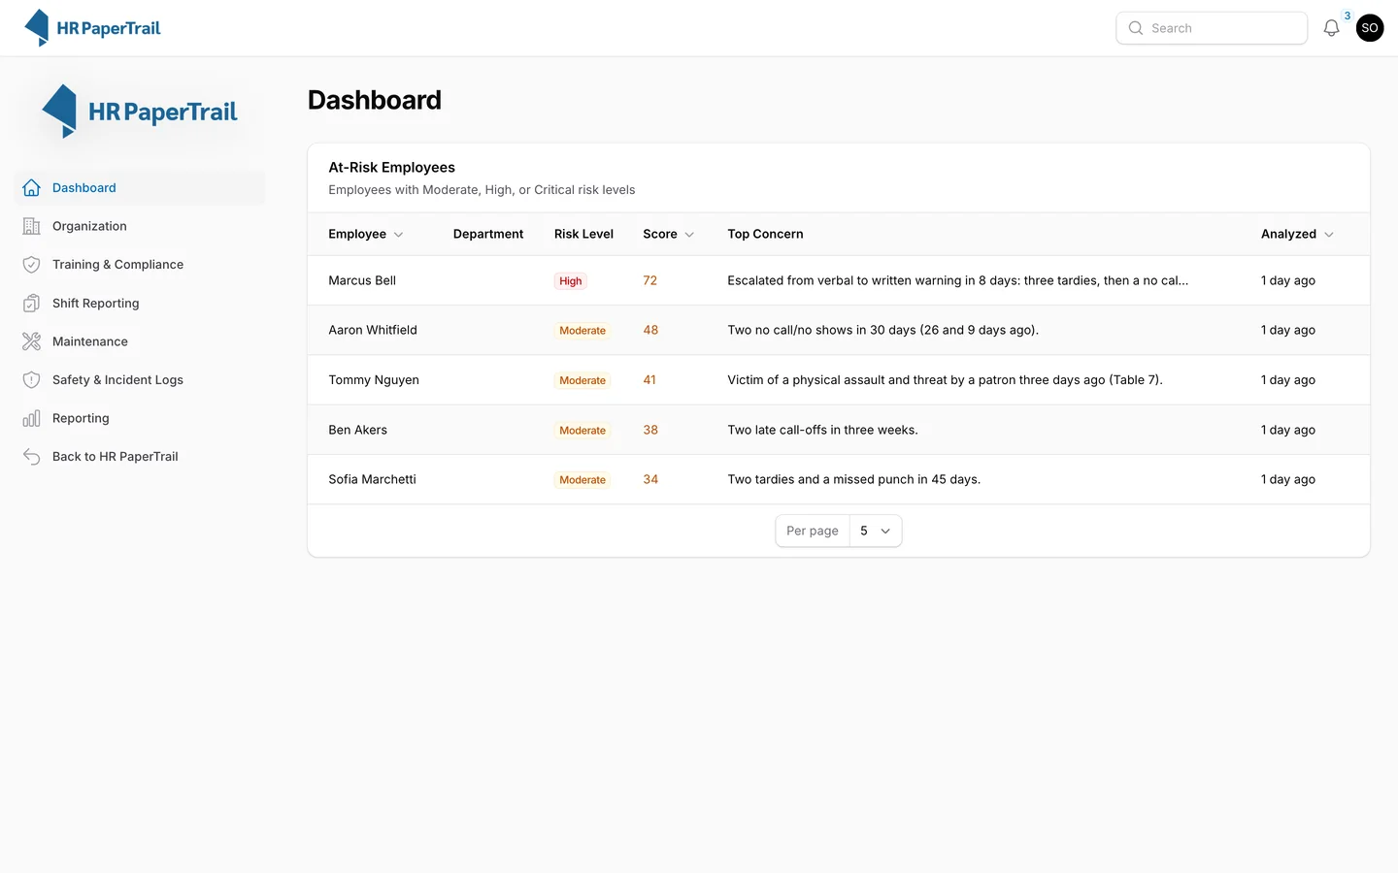The image size is (1398, 873).
Task: Sort by Score column chevron
Action: click(689, 235)
